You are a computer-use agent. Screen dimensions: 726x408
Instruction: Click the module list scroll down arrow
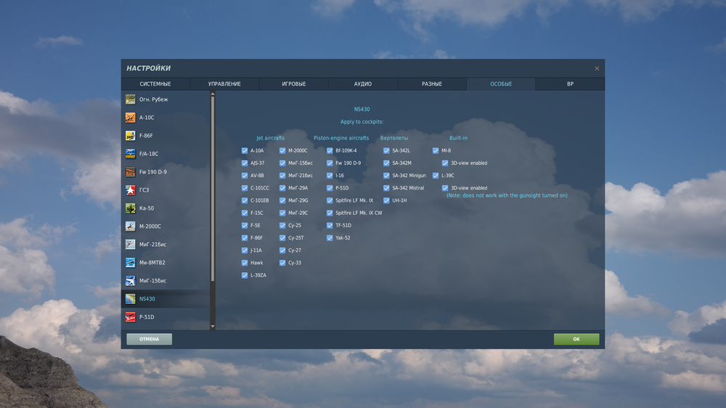coord(213,327)
